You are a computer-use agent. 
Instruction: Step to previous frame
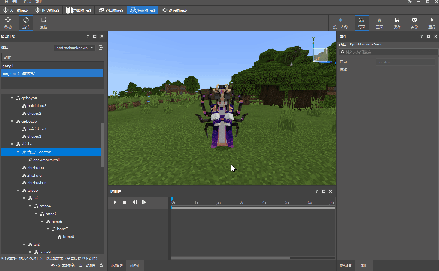coord(134,202)
